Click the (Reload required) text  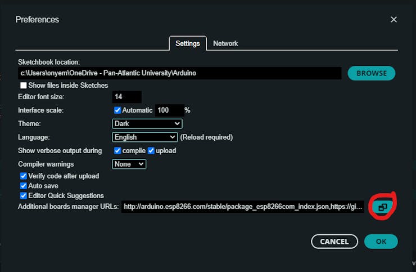tap(206, 137)
